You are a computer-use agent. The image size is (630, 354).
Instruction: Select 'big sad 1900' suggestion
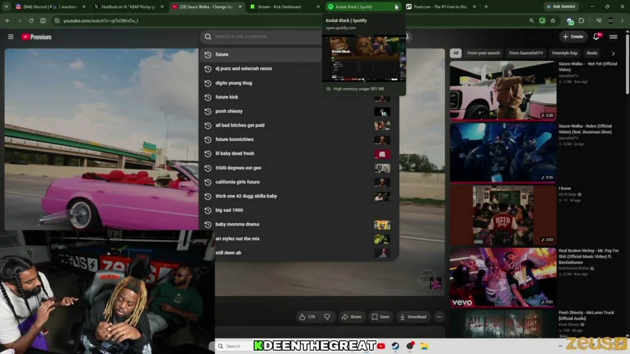coord(299,210)
